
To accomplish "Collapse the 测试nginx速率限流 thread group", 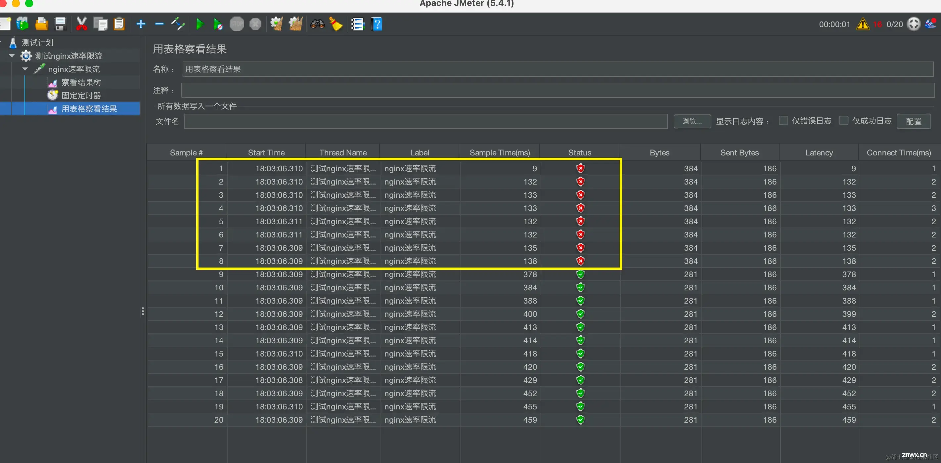I will click(12, 56).
